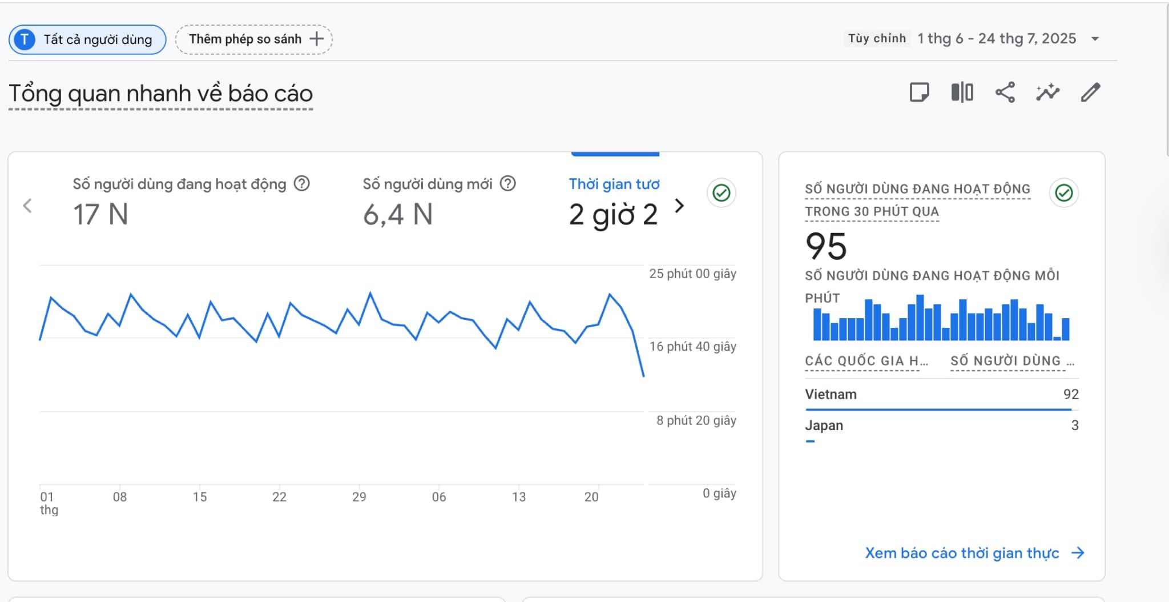
Task: Click Japan short progress bar
Action: click(810, 441)
